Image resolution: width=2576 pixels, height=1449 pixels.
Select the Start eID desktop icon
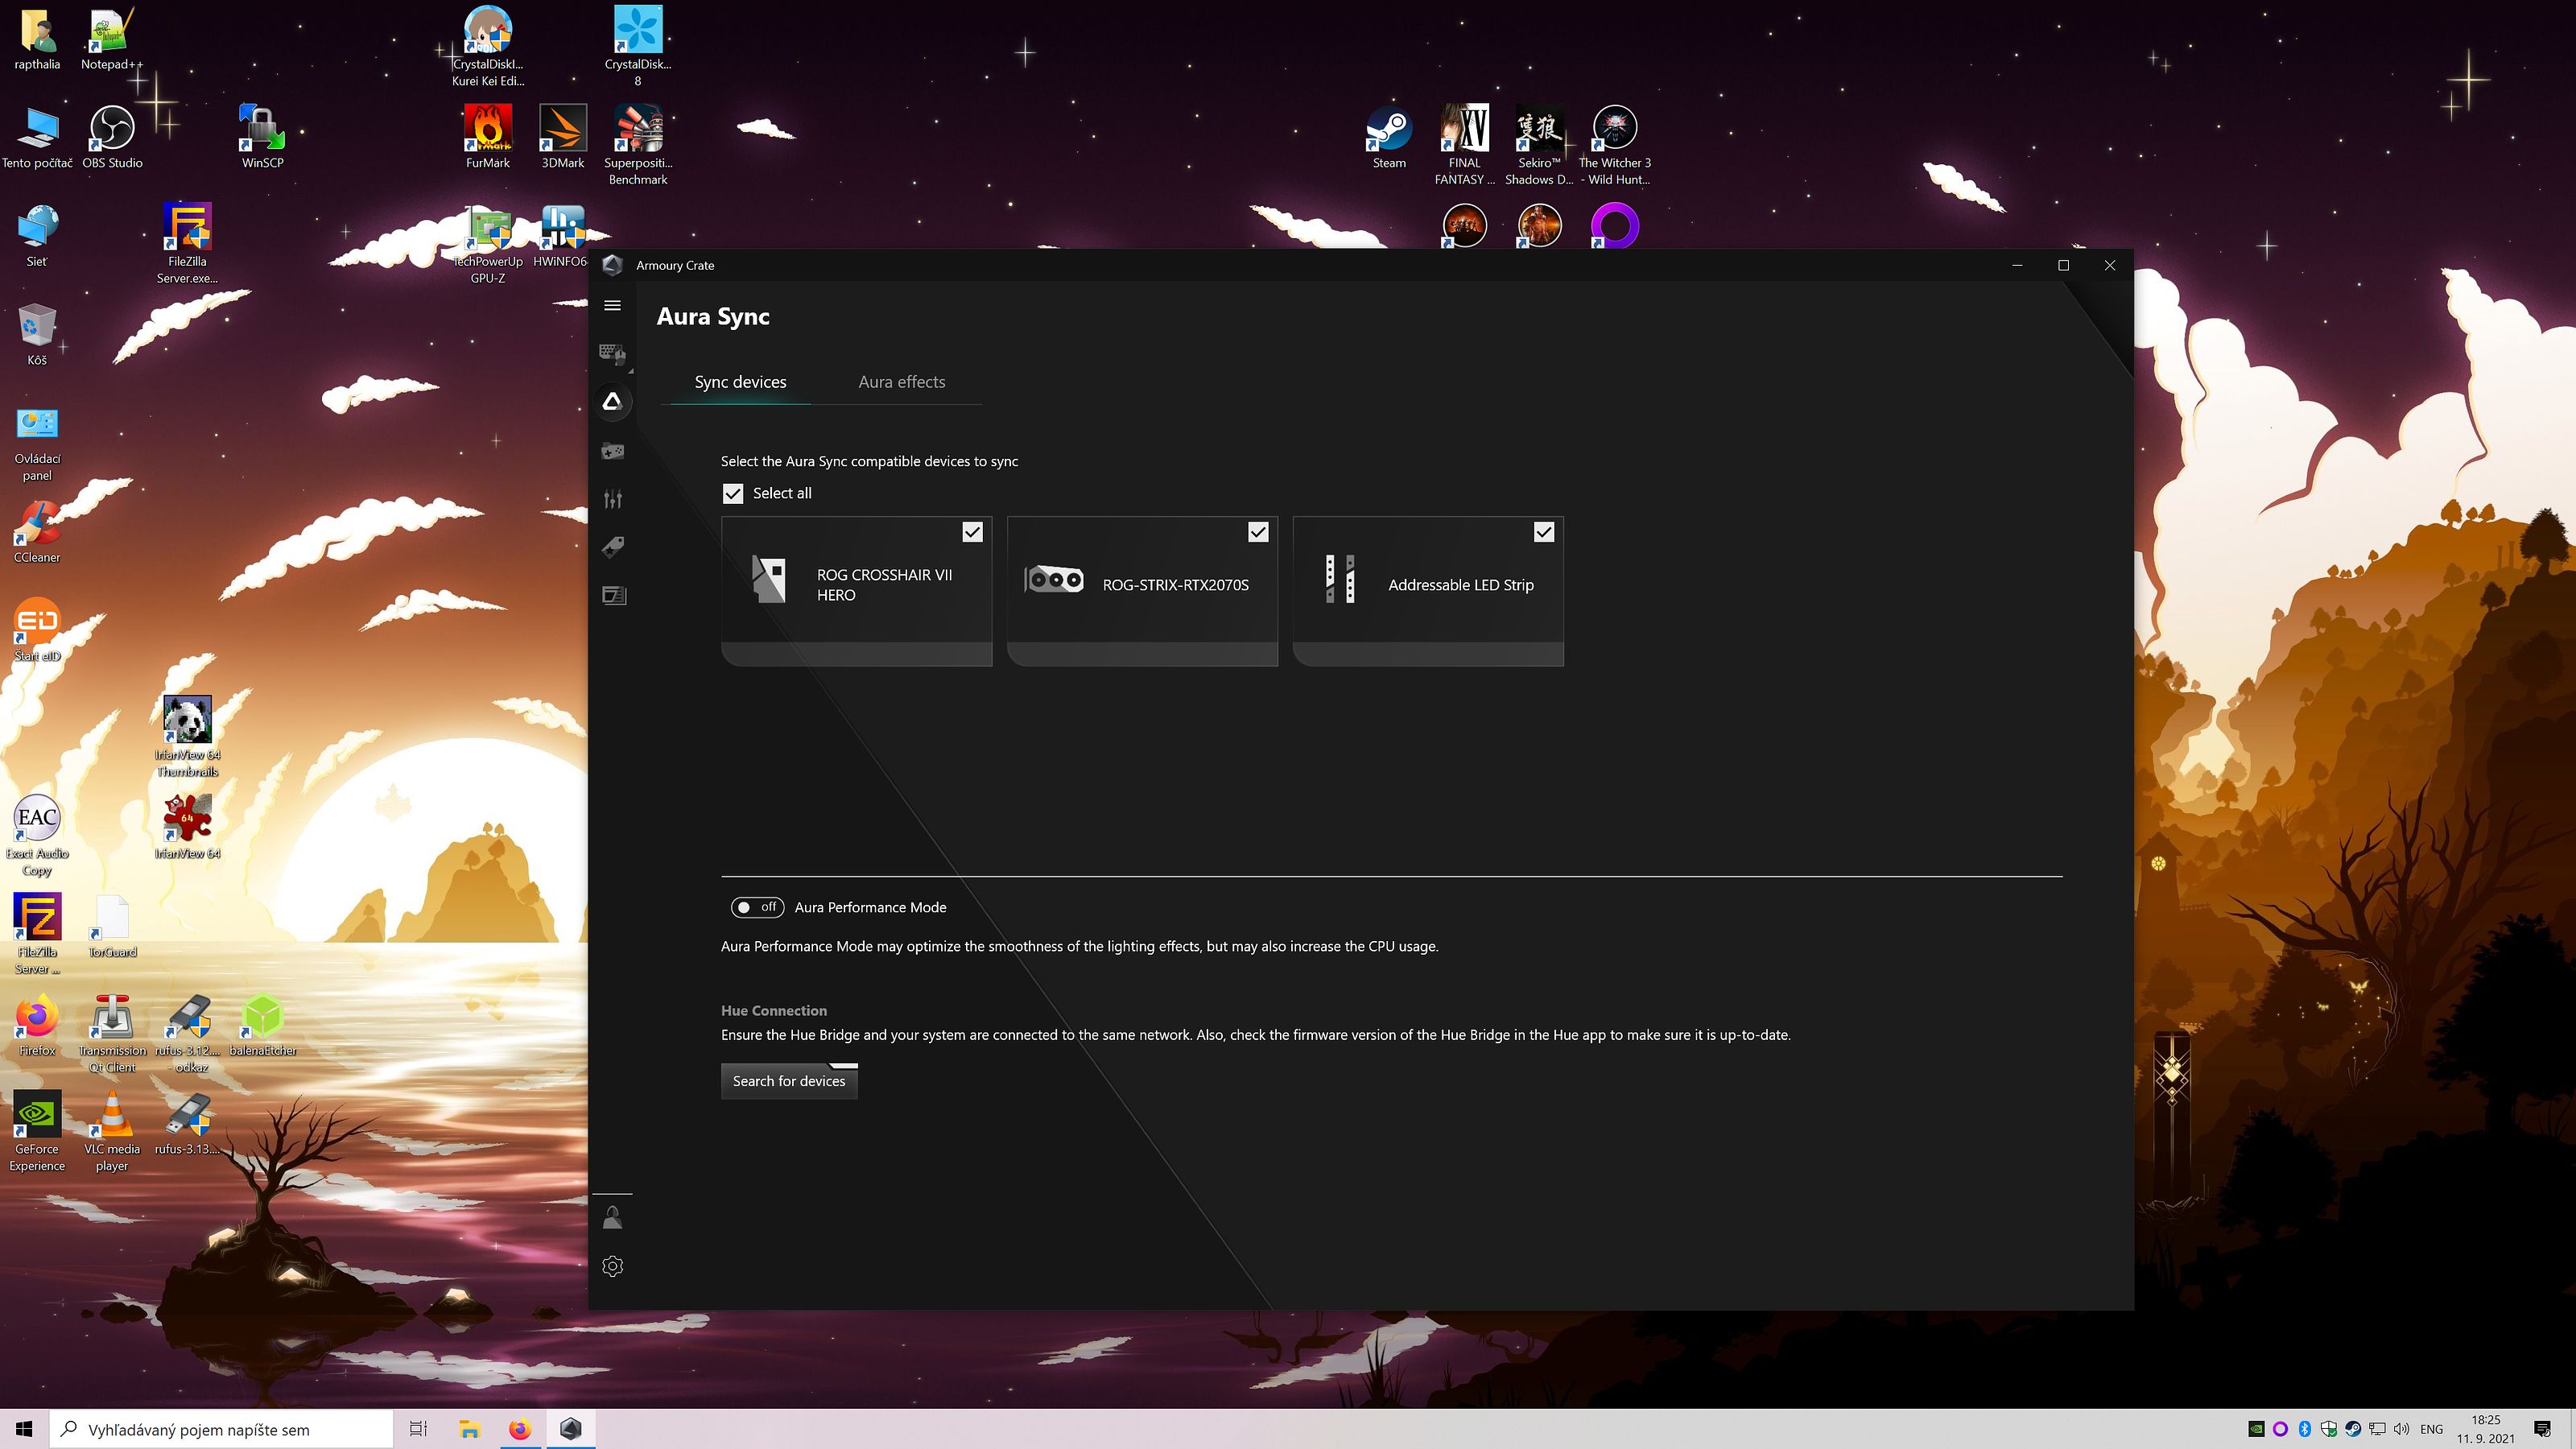coord(37,630)
